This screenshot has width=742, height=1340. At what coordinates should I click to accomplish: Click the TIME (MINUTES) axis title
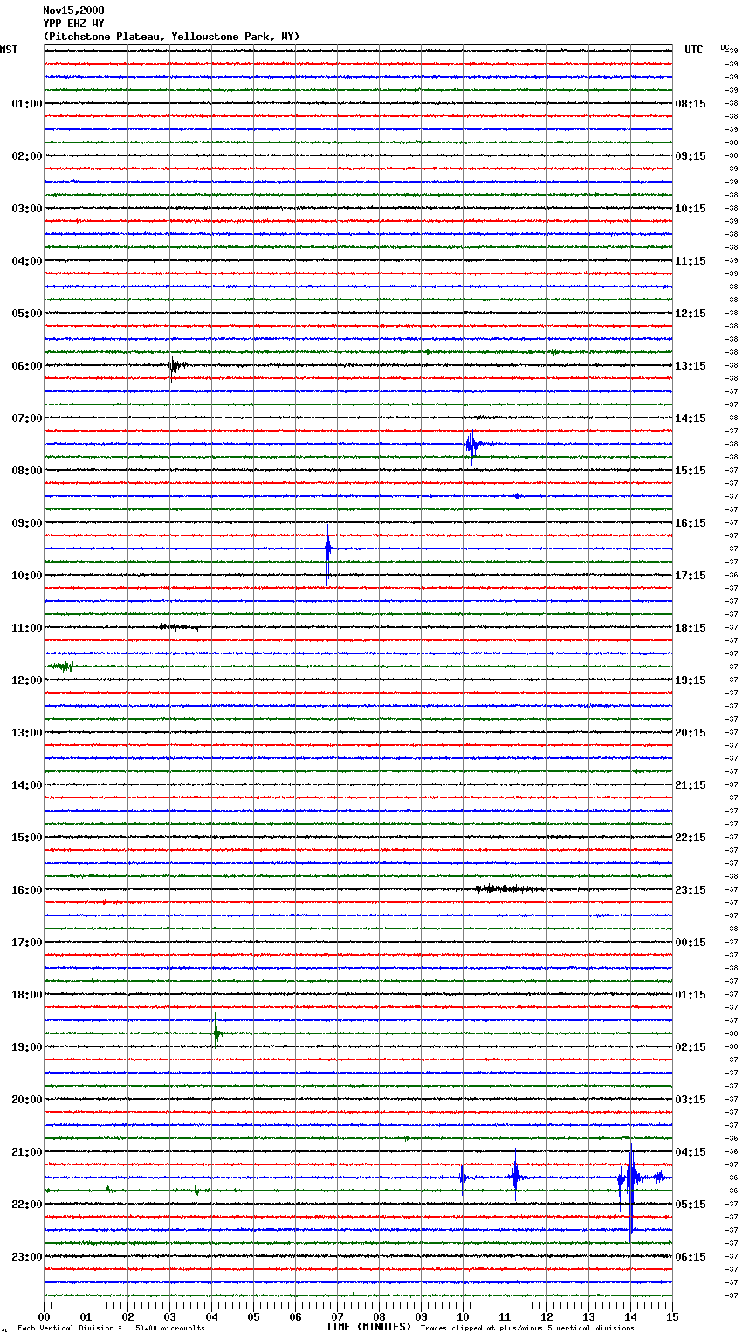(368, 1327)
